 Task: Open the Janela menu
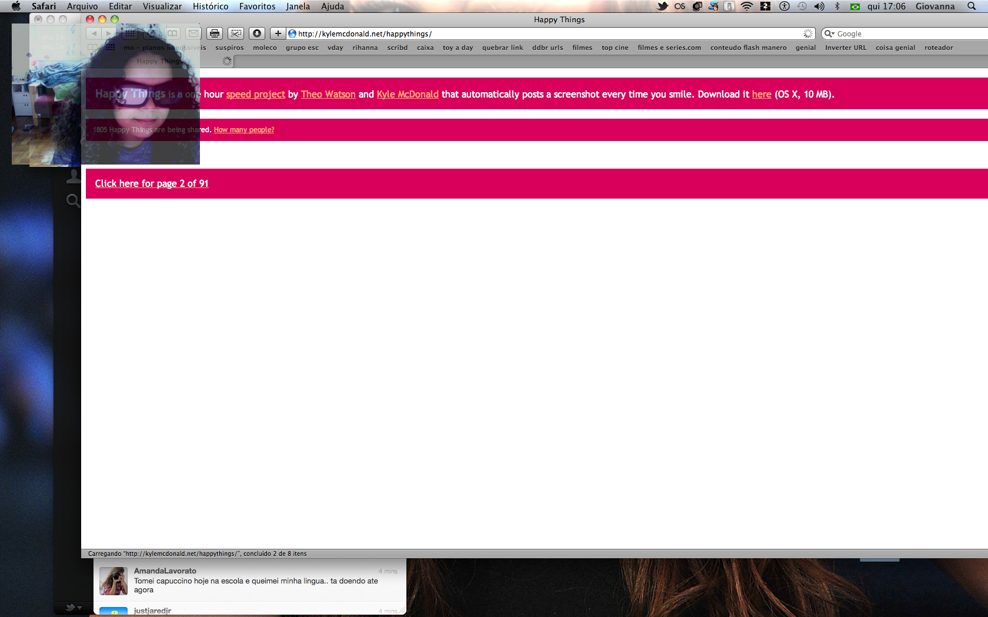(298, 6)
